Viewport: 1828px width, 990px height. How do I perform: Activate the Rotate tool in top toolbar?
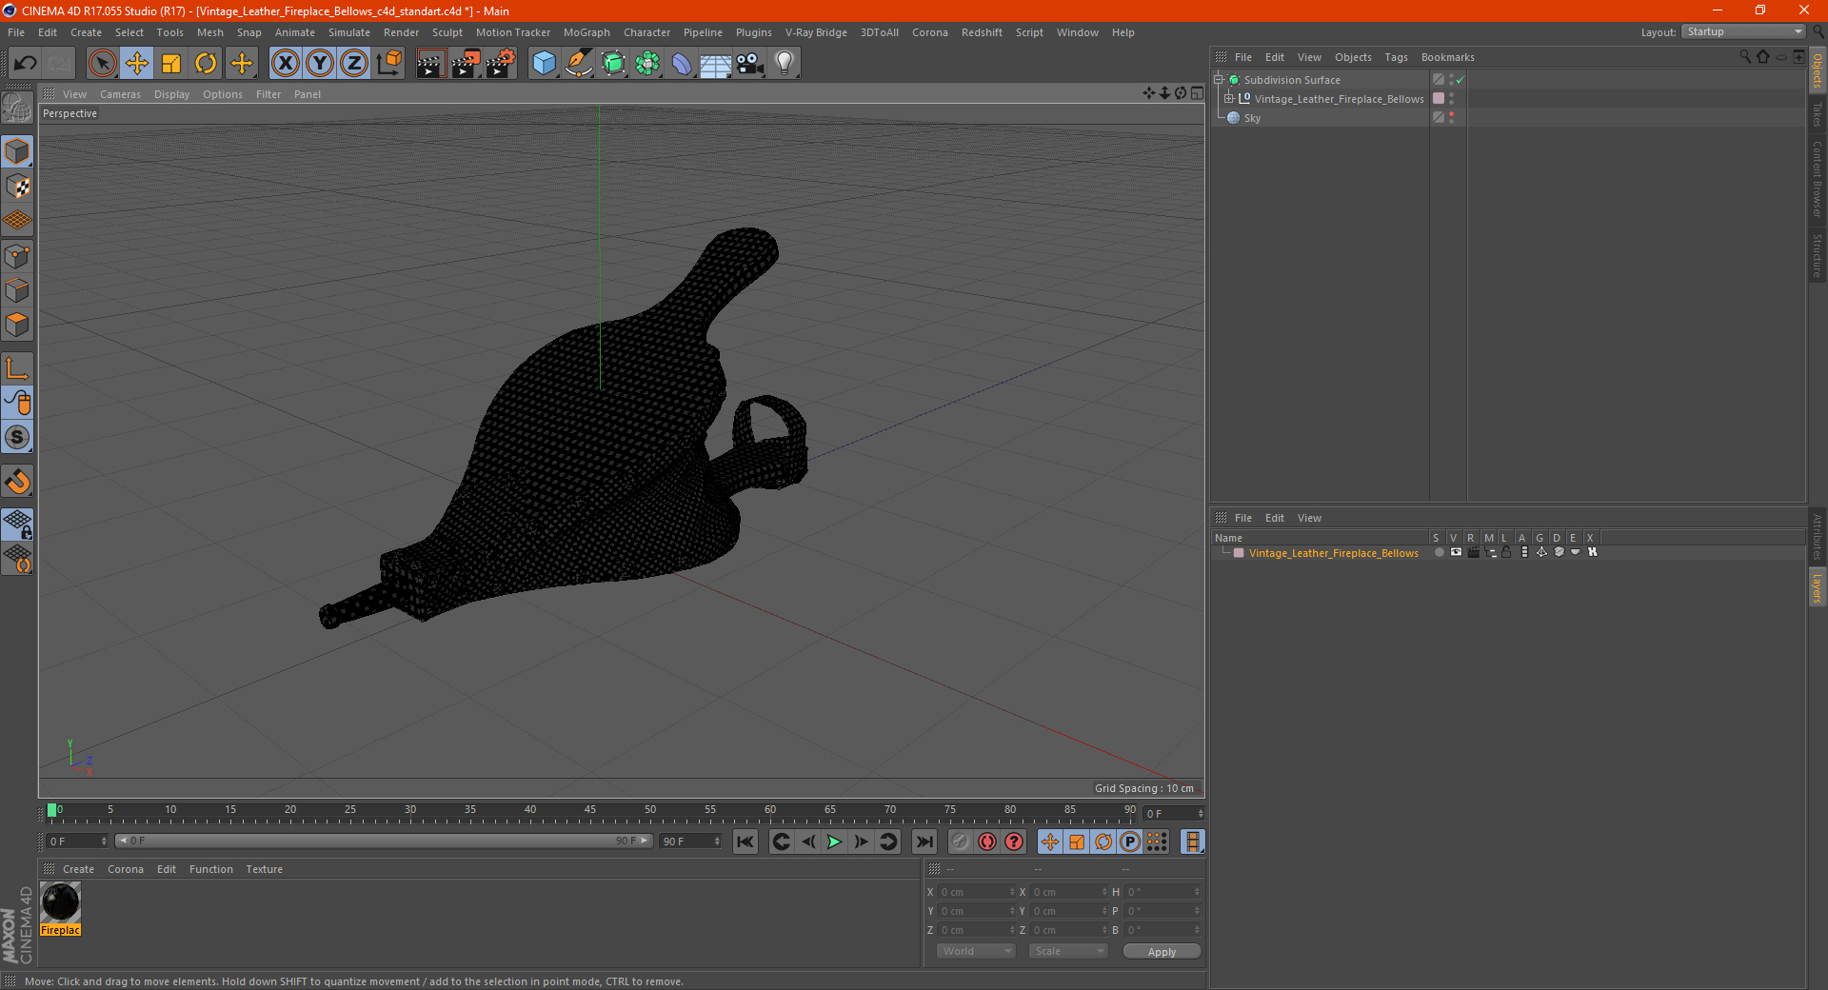coord(206,64)
